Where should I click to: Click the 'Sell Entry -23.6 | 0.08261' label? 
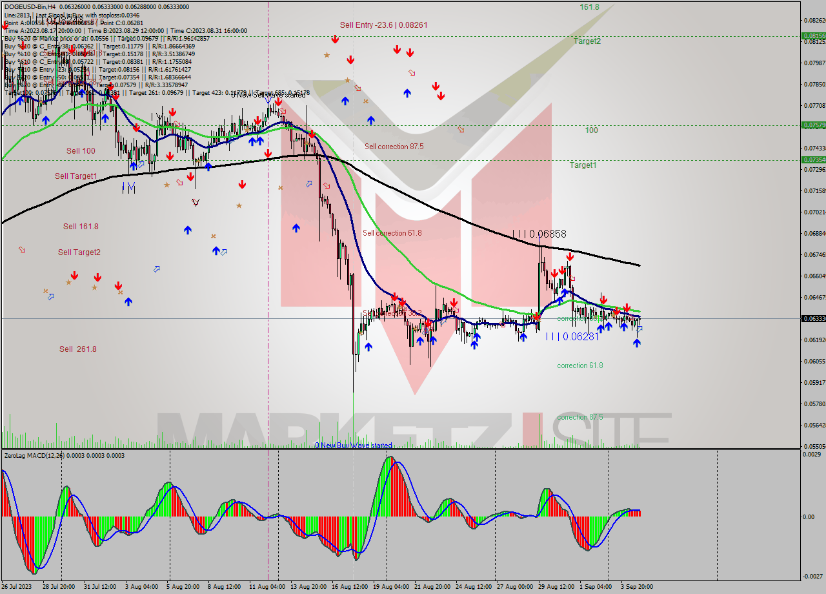pyautogui.click(x=384, y=25)
